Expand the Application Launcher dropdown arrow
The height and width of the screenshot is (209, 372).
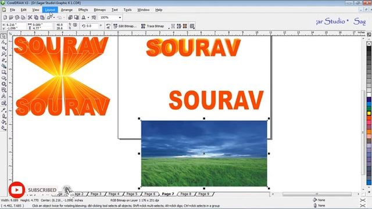click(x=88, y=17)
